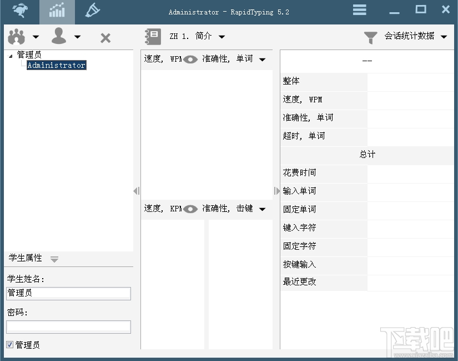Click the 密码 password field
Viewport: 458px width, 361px height.
(68, 327)
